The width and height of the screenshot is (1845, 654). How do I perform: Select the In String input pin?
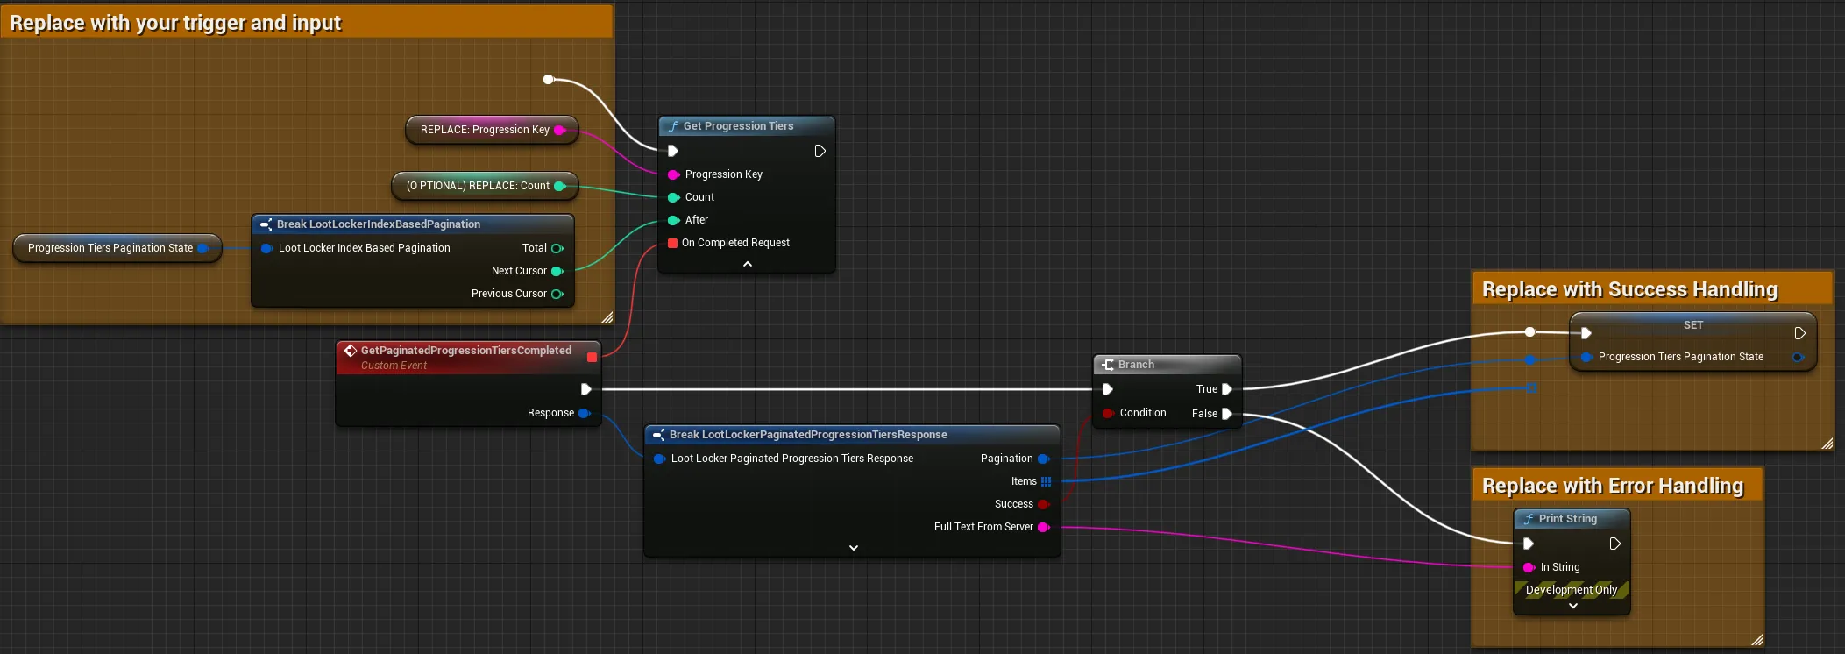coord(1529,567)
